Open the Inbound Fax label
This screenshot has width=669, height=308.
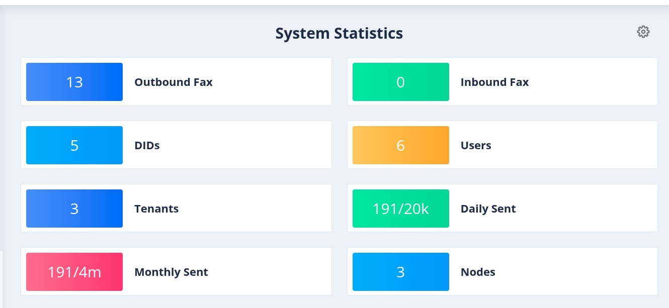494,82
